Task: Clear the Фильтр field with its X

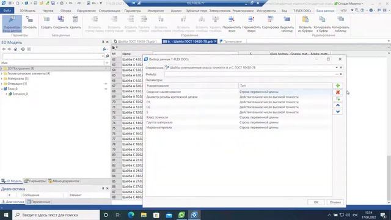Action: coord(341,75)
